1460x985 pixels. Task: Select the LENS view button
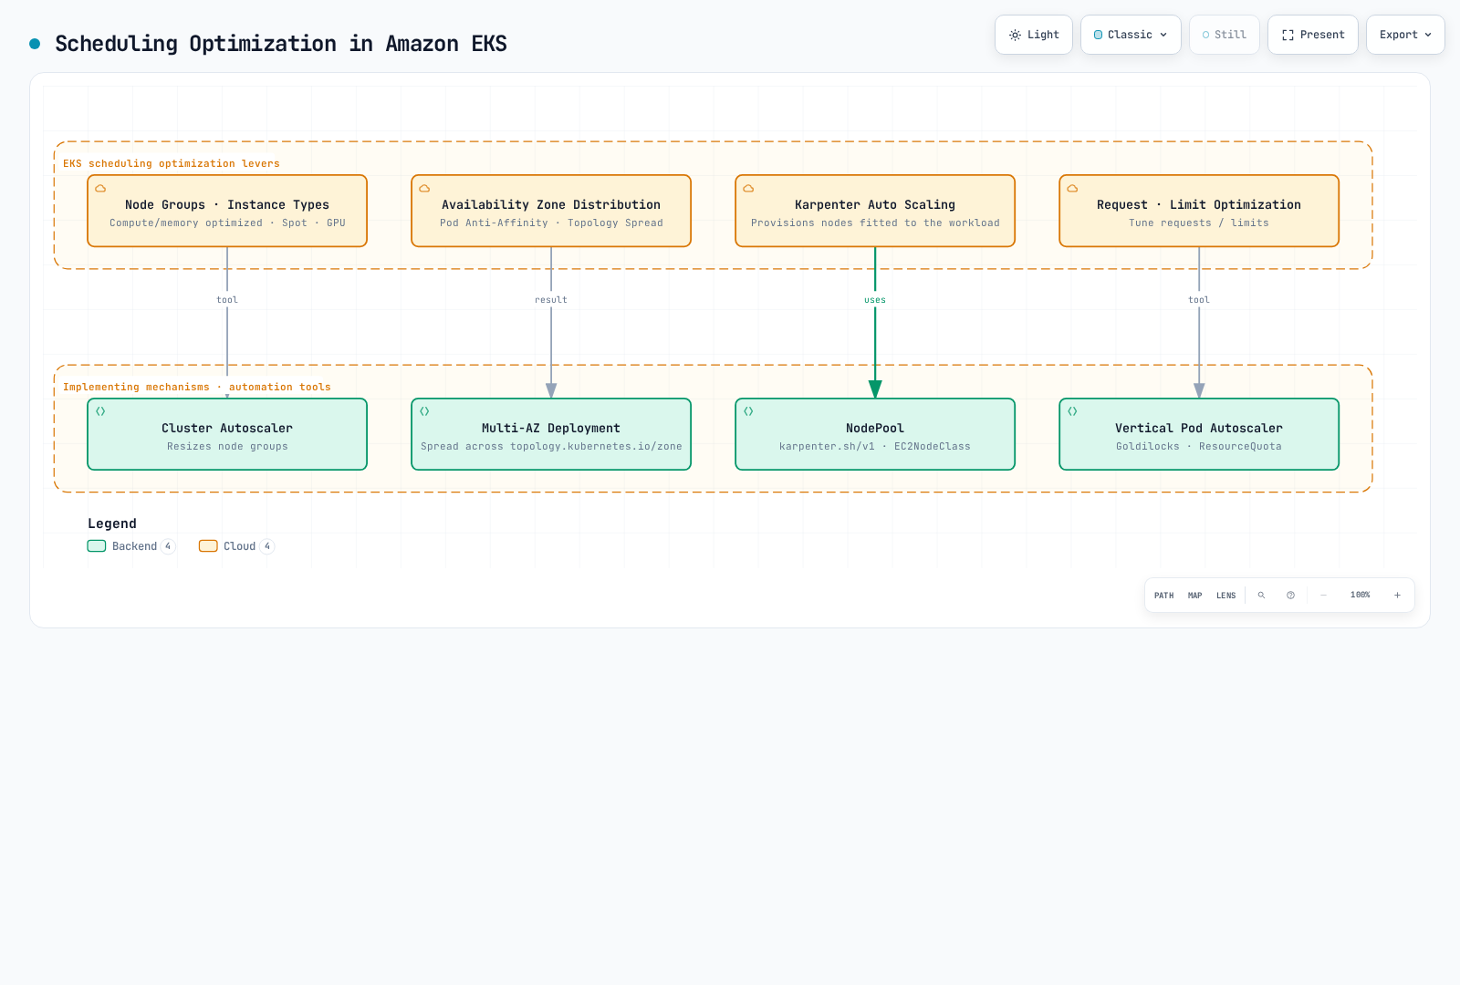[1225, 596]
